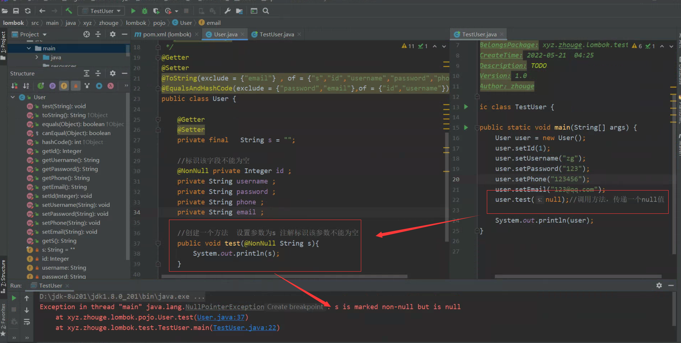This screenshot has width=681, height=343.
Task: Run main method from gutter line 15
Action: pos(466,127)
